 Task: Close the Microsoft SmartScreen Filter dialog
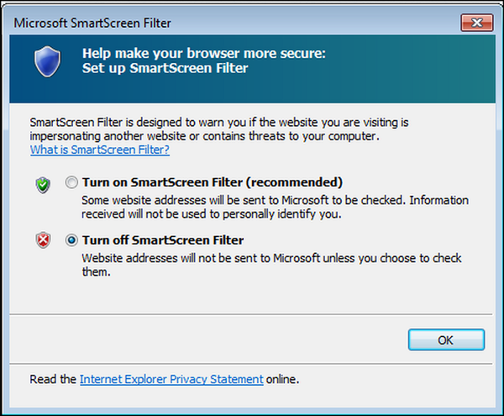click(x=475, y=21)
